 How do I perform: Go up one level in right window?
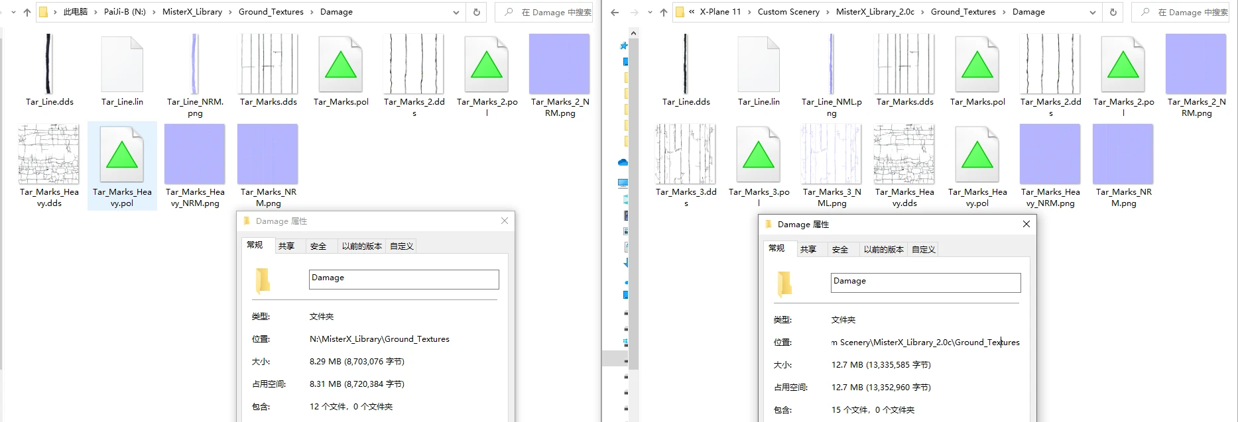pyautogui.click(x=664, y=12)
